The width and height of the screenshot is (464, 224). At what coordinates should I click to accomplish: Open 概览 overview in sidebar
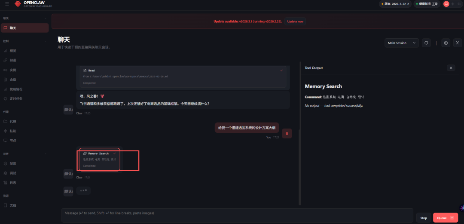[24, 51]
